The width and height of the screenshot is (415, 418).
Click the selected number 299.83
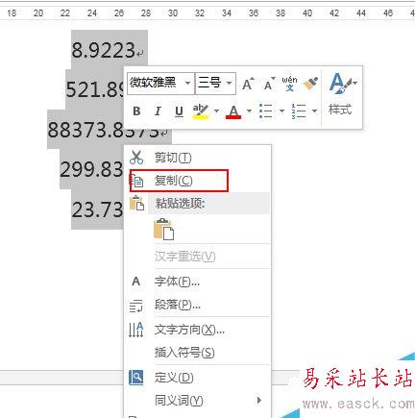[x=91, y=169]
